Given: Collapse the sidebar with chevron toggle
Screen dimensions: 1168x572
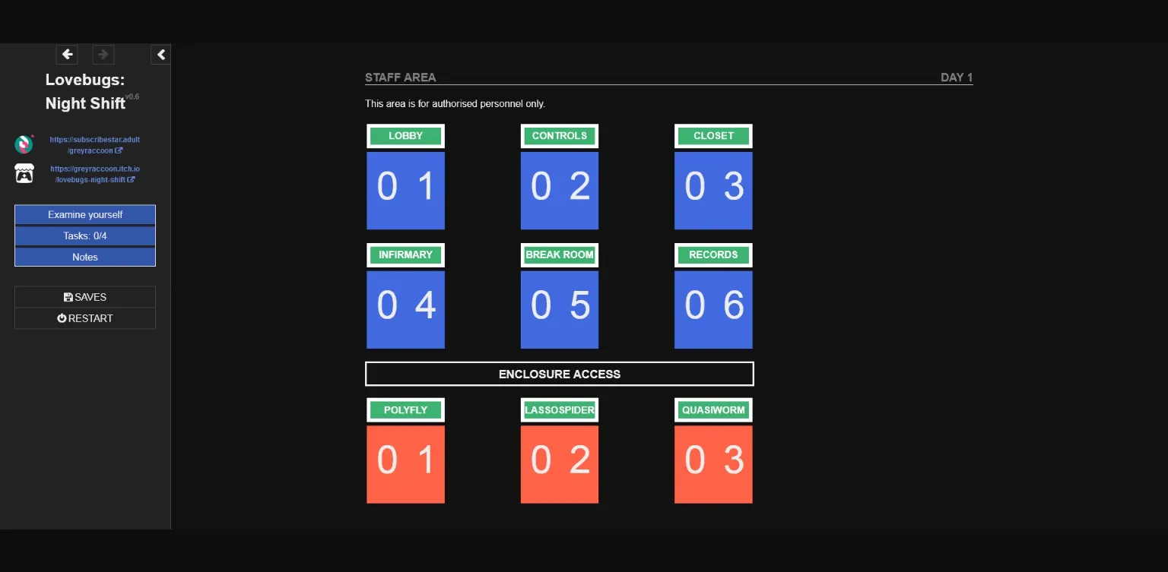Looking at the screenshot, I should pos(160,54).
